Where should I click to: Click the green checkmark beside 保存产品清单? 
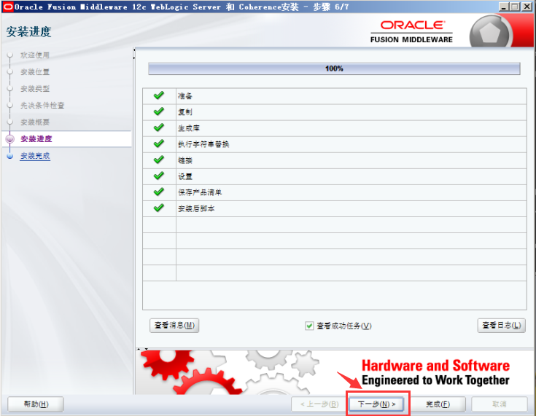(x=159, y=192)
